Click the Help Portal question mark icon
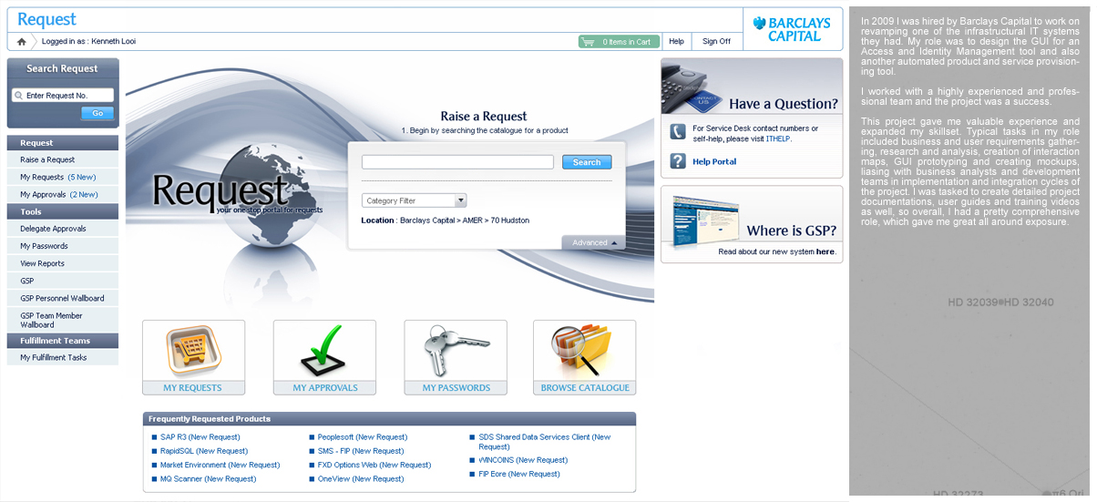1097x502 pixels. point(678,161)
